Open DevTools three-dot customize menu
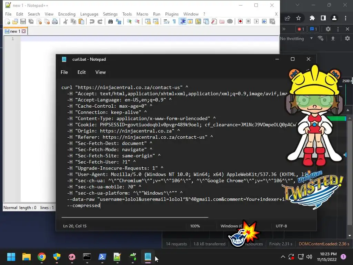Screen dimensions: 353x265 [x=338, y=29]
